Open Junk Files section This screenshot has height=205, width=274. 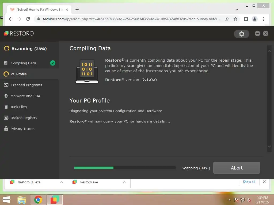tap(29, 107)
